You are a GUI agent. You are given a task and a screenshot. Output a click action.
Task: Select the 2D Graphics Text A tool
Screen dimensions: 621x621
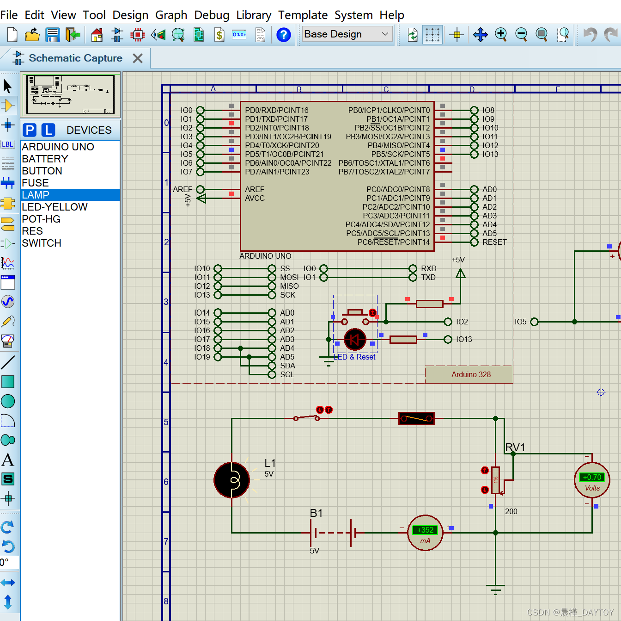(x=8, y=460)
